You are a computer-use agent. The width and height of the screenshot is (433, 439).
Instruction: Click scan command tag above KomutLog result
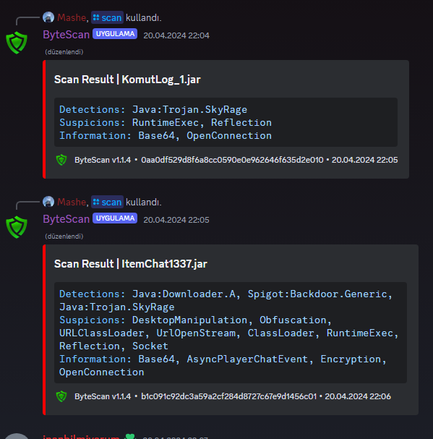pos(107,17)
